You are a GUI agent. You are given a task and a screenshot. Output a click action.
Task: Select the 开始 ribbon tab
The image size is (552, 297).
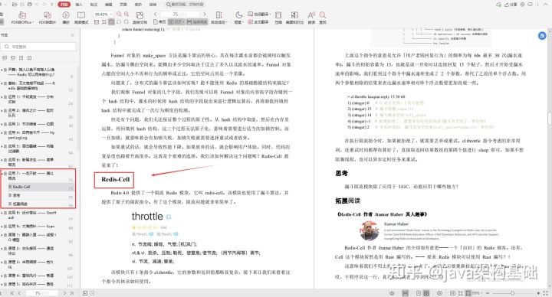(64, 5)
